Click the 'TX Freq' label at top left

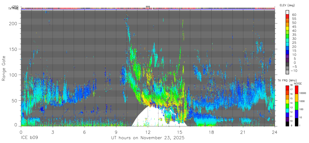pos(13,9)
